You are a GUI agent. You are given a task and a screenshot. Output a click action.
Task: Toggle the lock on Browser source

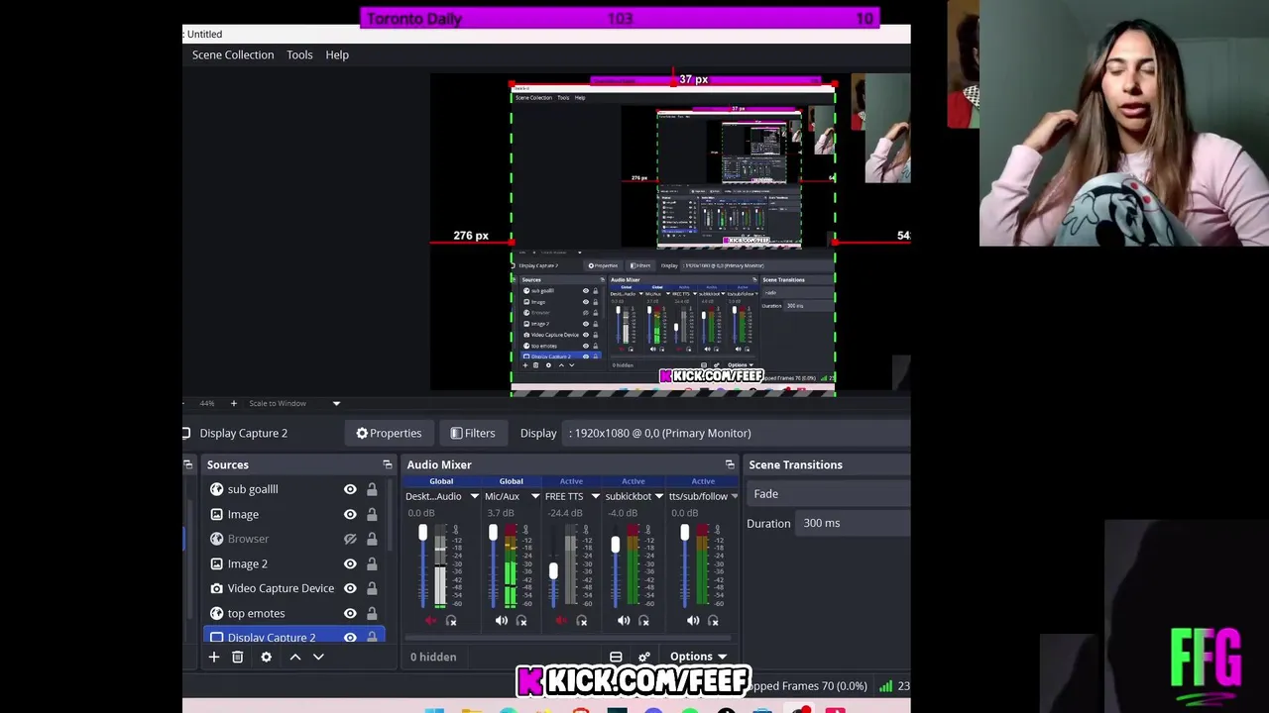(372, 539)
